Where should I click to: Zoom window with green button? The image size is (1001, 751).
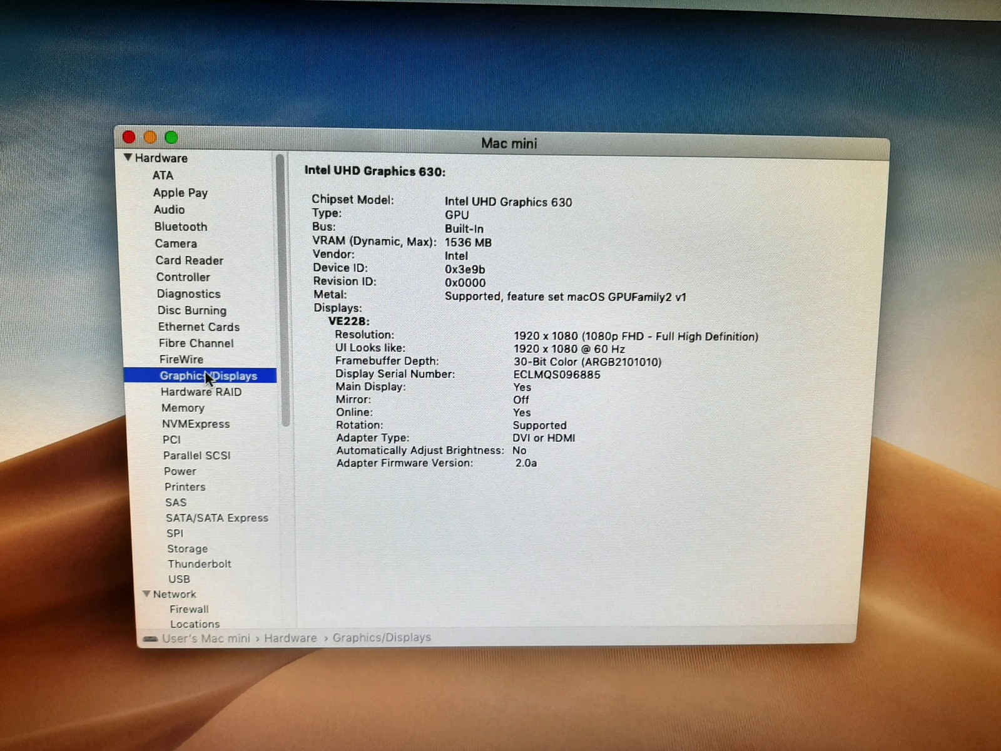click(171, 137)
